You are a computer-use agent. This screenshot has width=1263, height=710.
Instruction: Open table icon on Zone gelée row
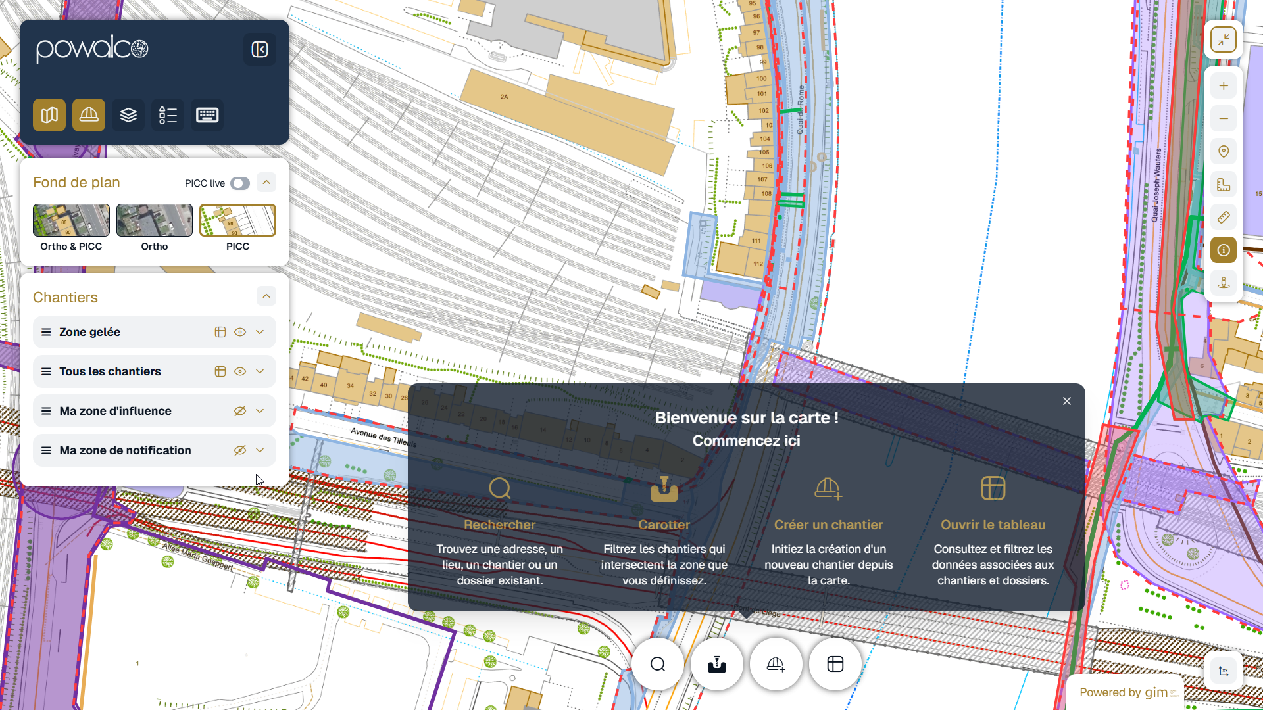(x=220, y=332)
